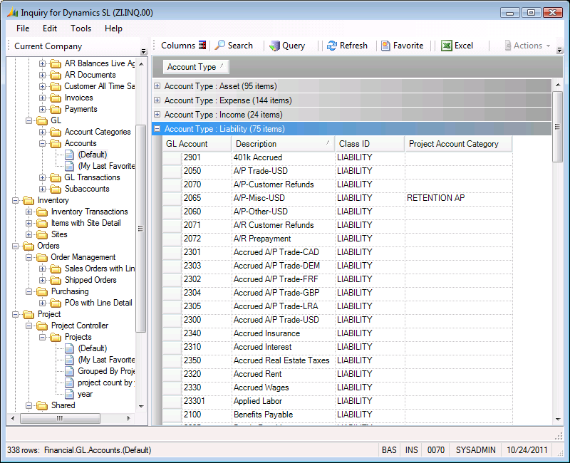Open the Tools menu
Viewport: 570px width, 463px height.
(81, 28)
